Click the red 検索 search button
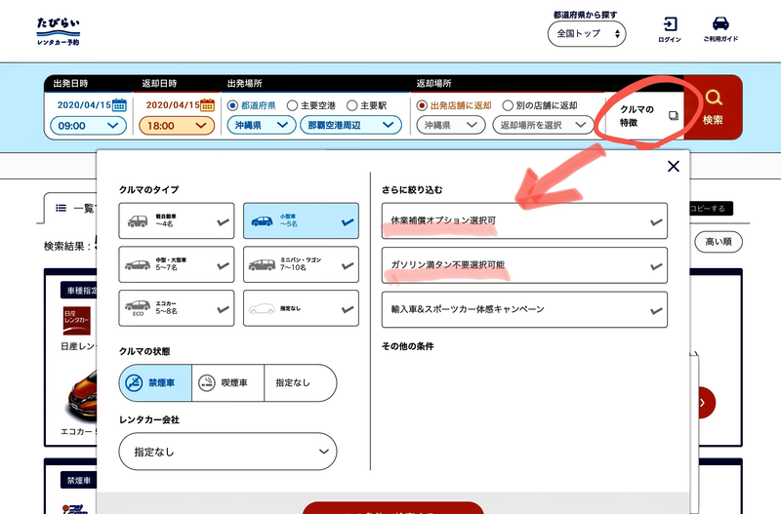Image resolution: width=781 pixels, height=514 pixels. click(x=713, y=107)
